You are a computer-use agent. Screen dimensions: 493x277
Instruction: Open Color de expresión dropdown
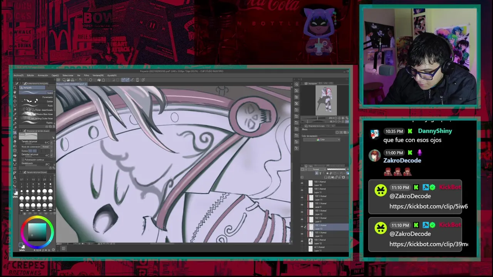coord(322,139)
